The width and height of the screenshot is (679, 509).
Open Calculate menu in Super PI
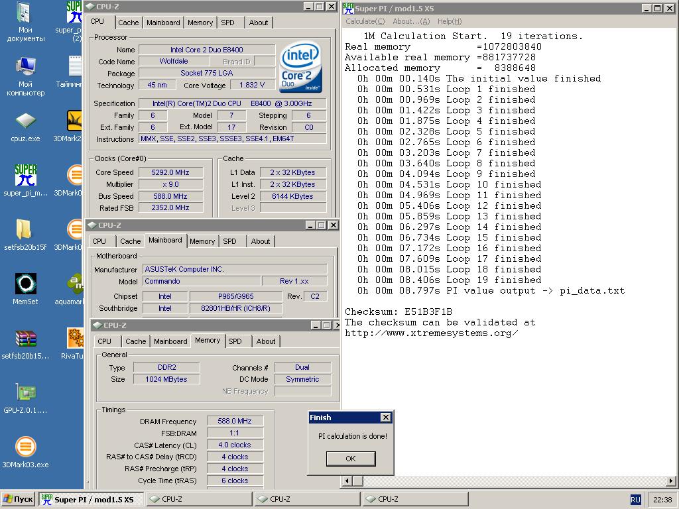(x=365, y=21)
